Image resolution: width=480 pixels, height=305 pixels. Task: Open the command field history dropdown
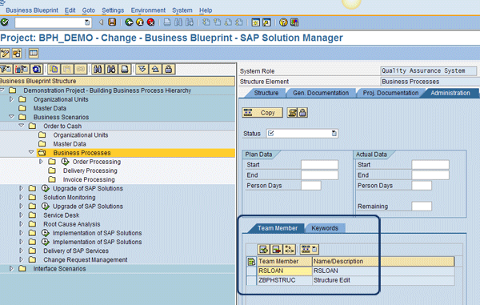coord(87,22)
